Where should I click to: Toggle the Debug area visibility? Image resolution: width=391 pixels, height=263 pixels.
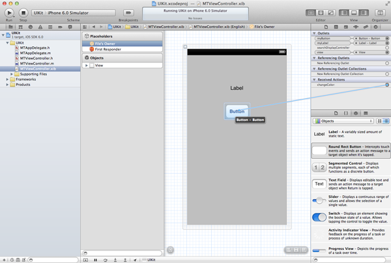pos(354,13)
